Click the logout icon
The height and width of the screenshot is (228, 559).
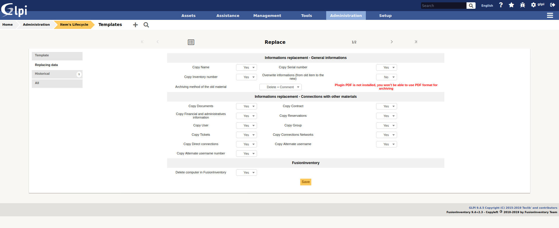tap(553, 5)
